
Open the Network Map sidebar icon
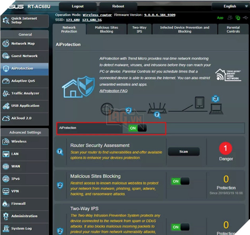click(6, 44)
